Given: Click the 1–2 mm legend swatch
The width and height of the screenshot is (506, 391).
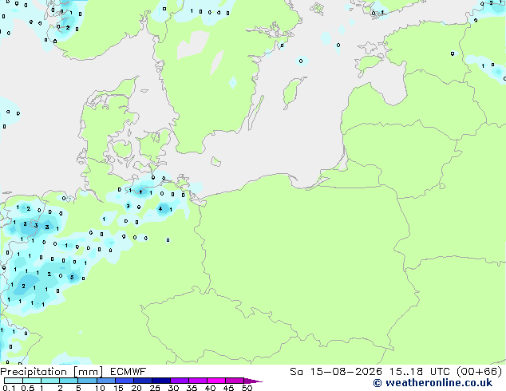Looking at the screenshot, I should (50, 381).
